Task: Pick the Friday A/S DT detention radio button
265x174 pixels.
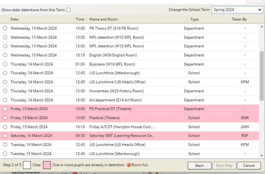Action: (5, 127)
